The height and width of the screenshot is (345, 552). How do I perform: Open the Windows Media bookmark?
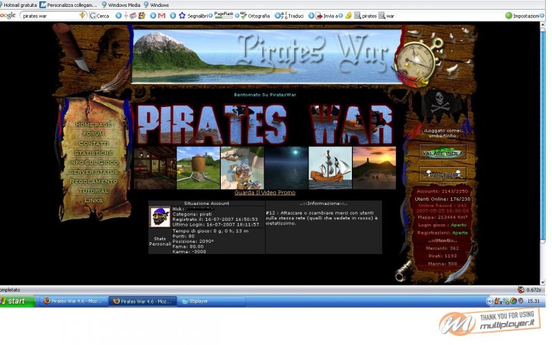[121, 5]
